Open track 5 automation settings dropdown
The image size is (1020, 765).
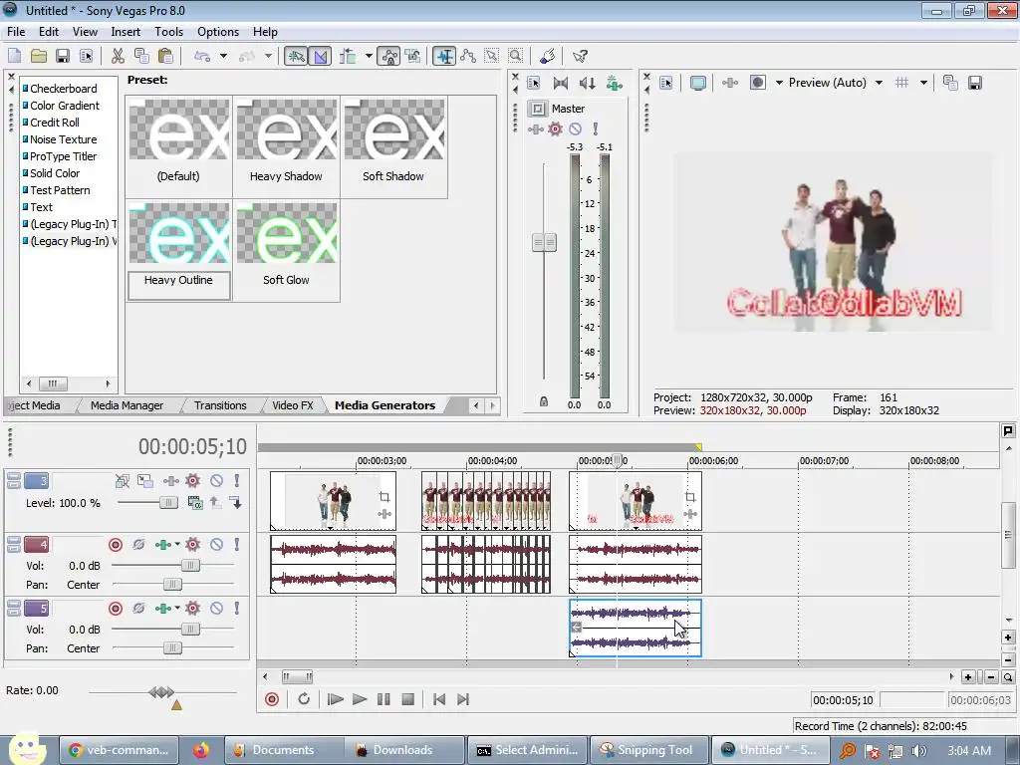pyautogui.click(x=176, y=609)
